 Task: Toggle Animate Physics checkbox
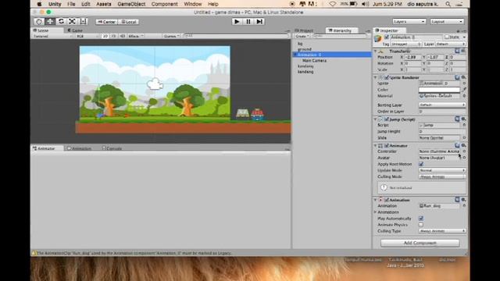[421, 225]
